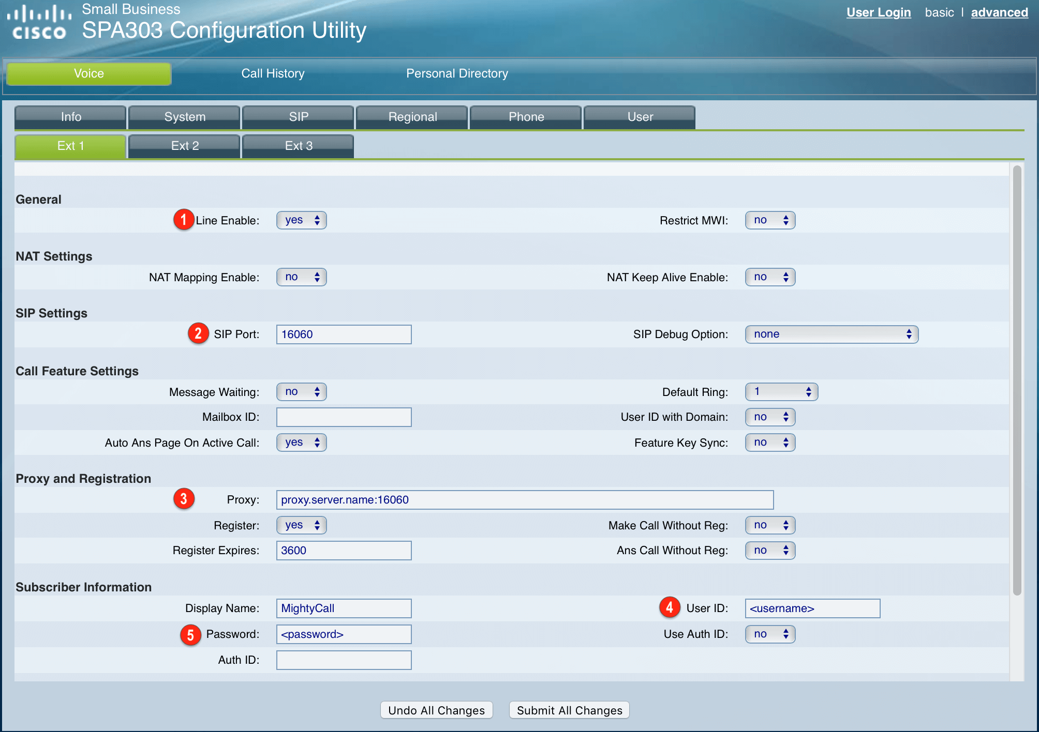Viewport: 1039px width, 732px height.
Task: Click the vertical scrollbar on settings panel
Action: 1017,380
